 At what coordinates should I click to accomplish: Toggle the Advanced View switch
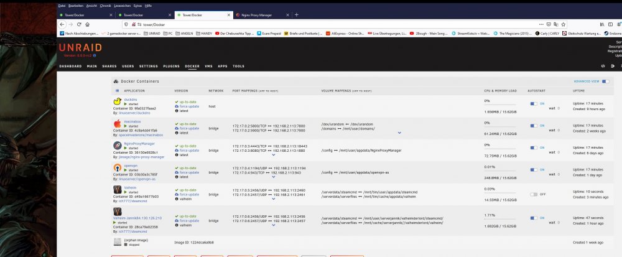[605, 82]
